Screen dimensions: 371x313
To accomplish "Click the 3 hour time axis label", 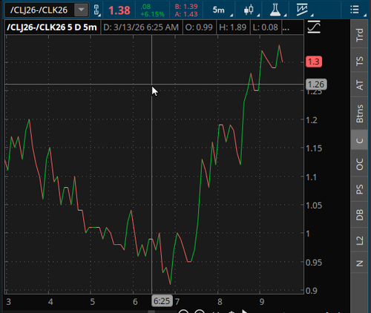I will pyautogui.click(x=8, y=302).
